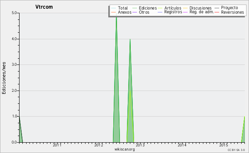The height and width of the screenshot is (153, 249).
Task: Click the 5.0 y-axis value
Action: click(14, 13)
